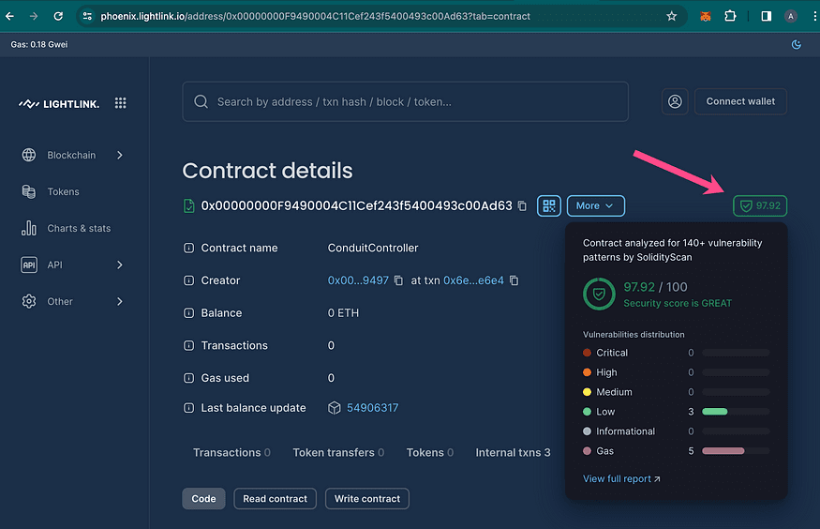Click info icon next to Gas used
Image resolution: width=820 pixels, height=529 pixels.
pos(188,378)
